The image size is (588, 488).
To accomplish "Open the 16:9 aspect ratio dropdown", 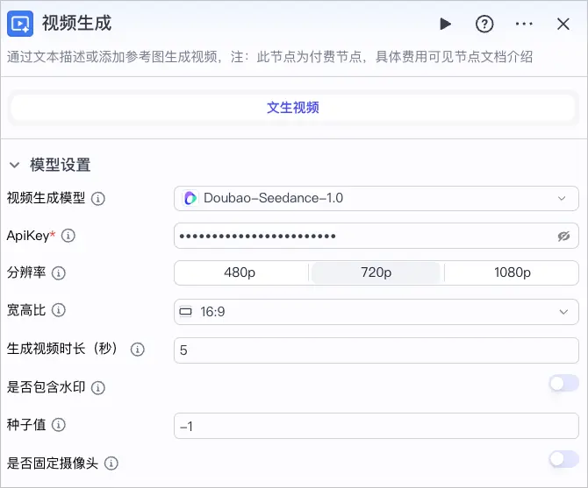I will pos(376,312).
